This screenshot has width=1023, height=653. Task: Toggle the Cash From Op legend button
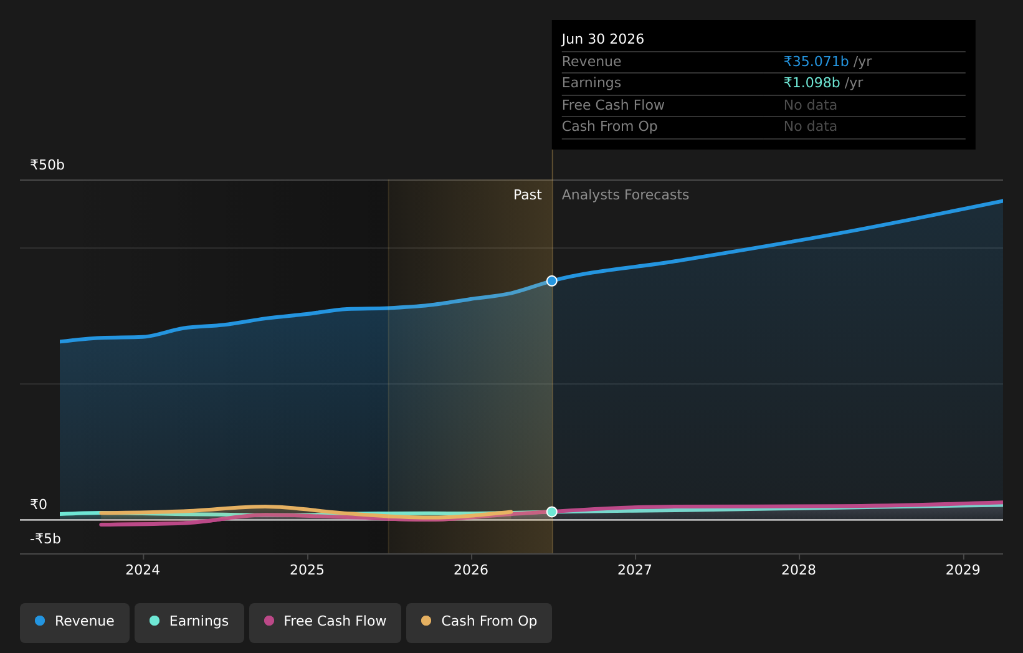click(x=479, y=622)
